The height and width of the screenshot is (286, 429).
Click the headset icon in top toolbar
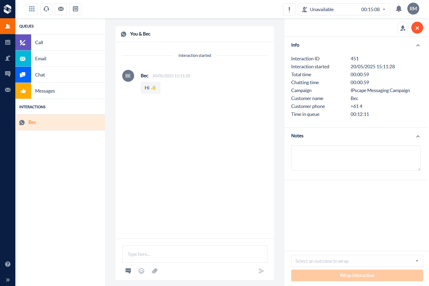click(46, 9)
